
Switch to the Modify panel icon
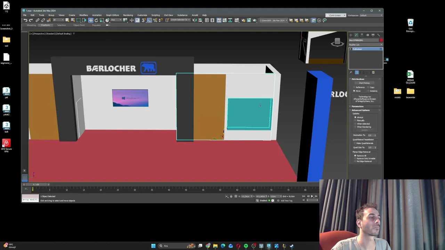(x=356, y=35)
